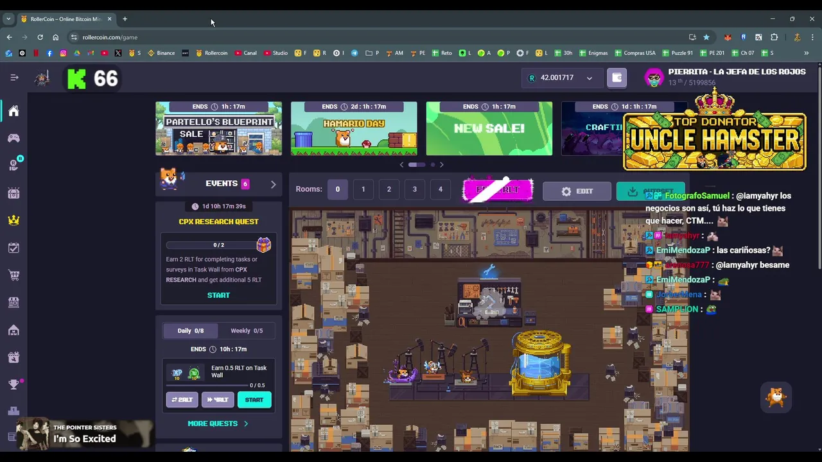The image size is (822, 462).
Task: Open the Instagram bookmark icon
Action: tap(63, 53)
